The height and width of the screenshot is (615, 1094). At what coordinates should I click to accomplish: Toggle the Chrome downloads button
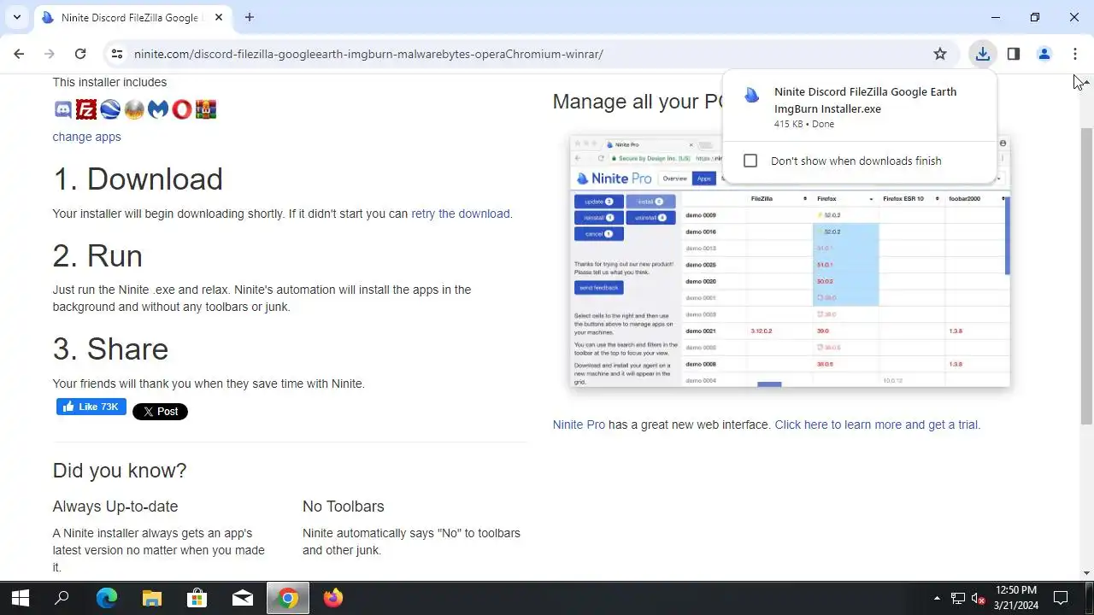click(x=983, y=54)
